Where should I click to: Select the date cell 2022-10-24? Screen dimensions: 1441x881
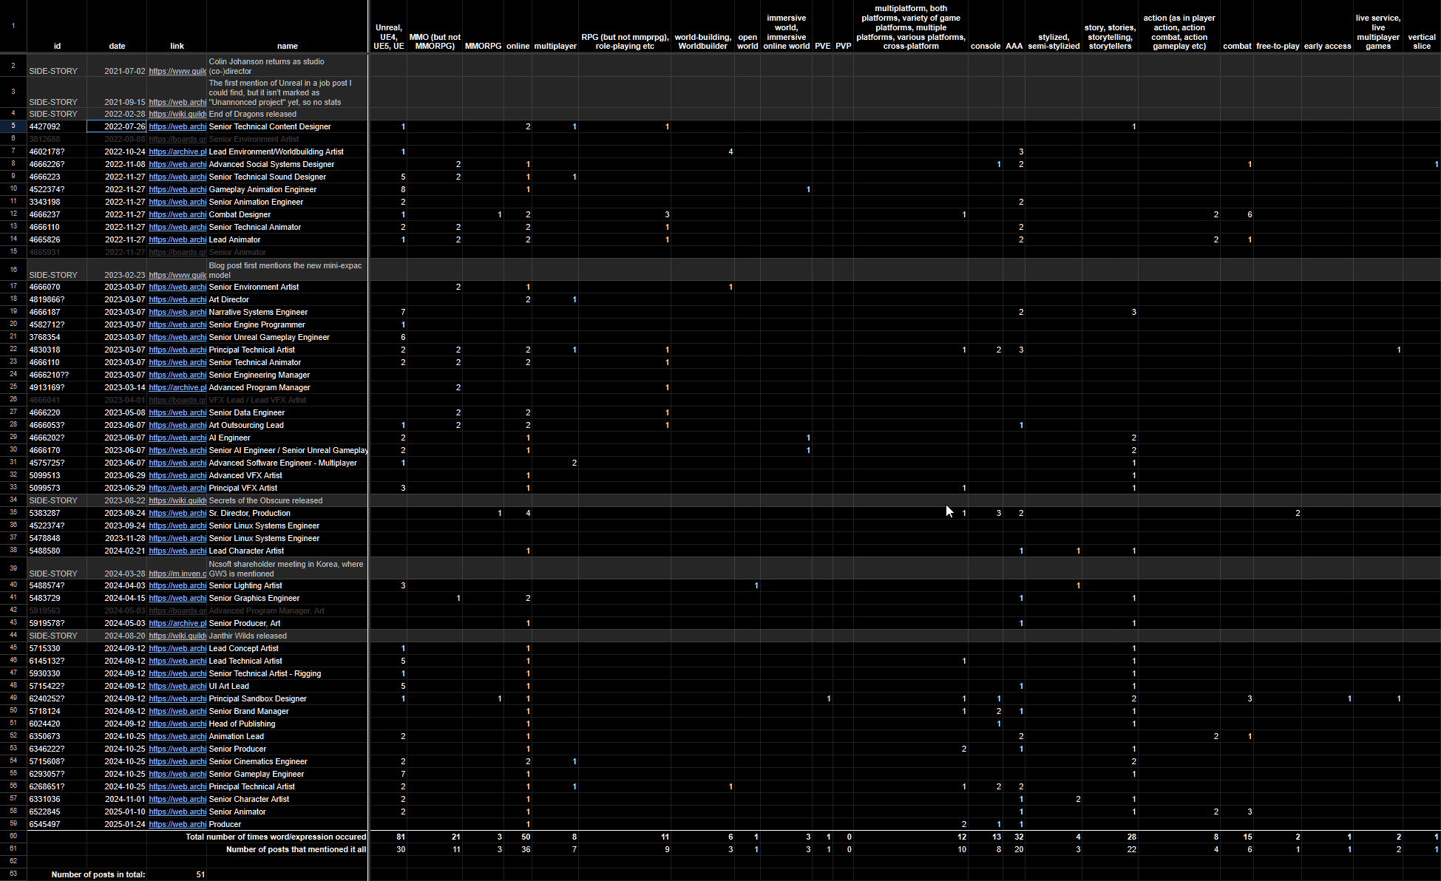tap(117, 152)
